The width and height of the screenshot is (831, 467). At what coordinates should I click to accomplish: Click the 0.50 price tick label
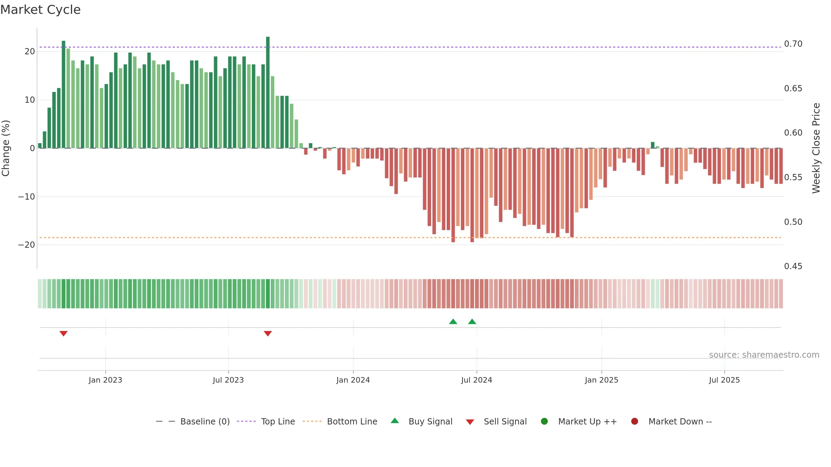click(x=793, y=222)
